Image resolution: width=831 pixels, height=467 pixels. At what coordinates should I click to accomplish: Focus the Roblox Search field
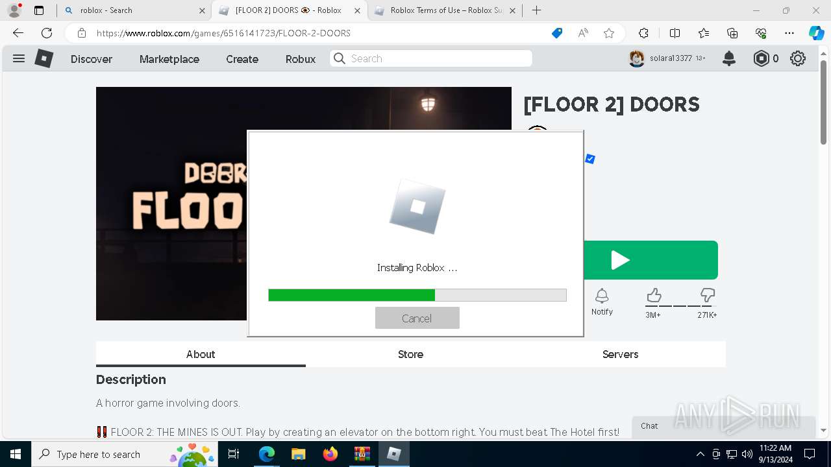[x=431, y=58]
